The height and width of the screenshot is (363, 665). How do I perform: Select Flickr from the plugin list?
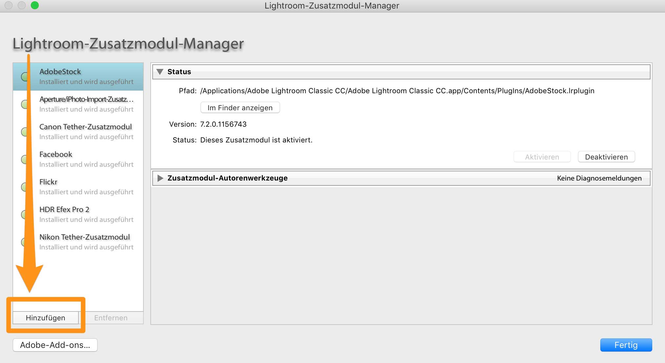coord(86,187)
